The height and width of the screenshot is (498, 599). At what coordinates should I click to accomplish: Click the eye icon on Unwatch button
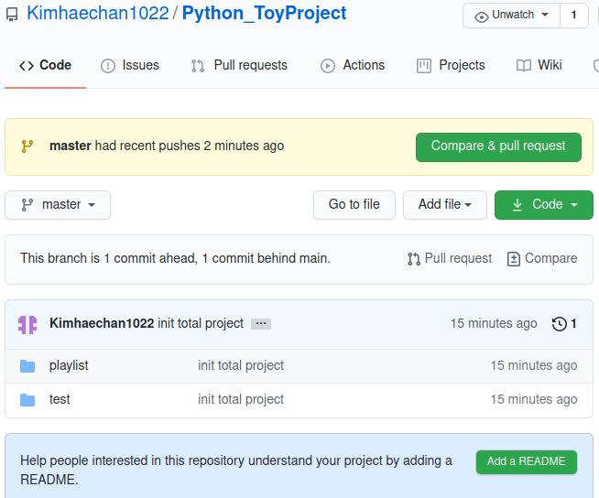coord(482,17)
